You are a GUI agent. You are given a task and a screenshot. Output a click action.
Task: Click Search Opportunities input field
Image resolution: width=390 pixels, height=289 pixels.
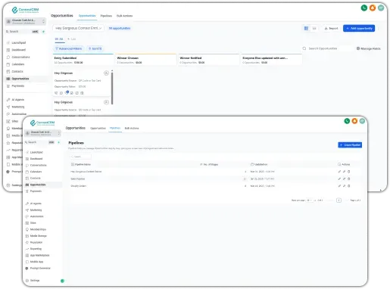point(327,48)
